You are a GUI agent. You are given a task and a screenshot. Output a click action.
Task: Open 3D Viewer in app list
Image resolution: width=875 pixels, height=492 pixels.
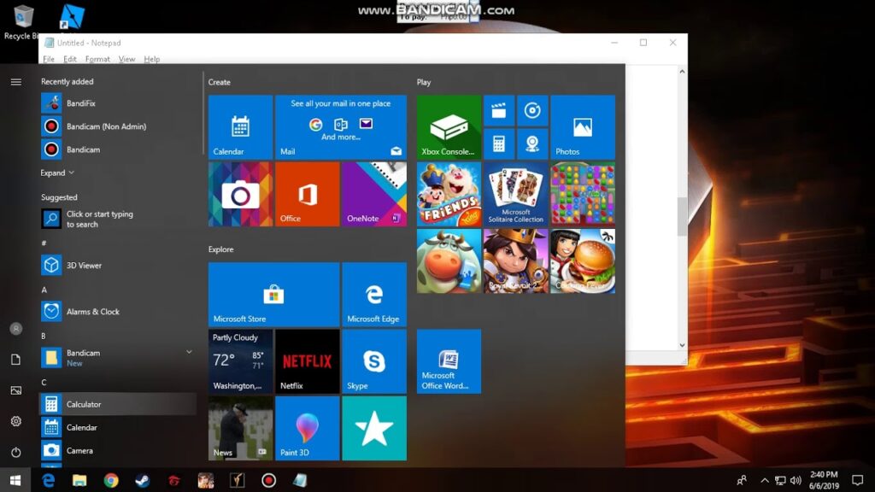click(x=117, y=265)
